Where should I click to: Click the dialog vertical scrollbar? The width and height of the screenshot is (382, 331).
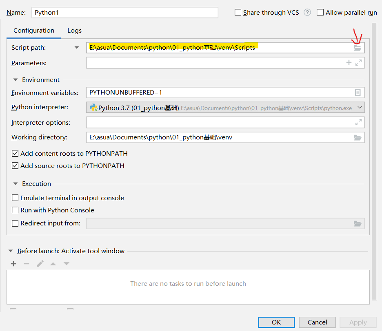[x=374, y=161]
